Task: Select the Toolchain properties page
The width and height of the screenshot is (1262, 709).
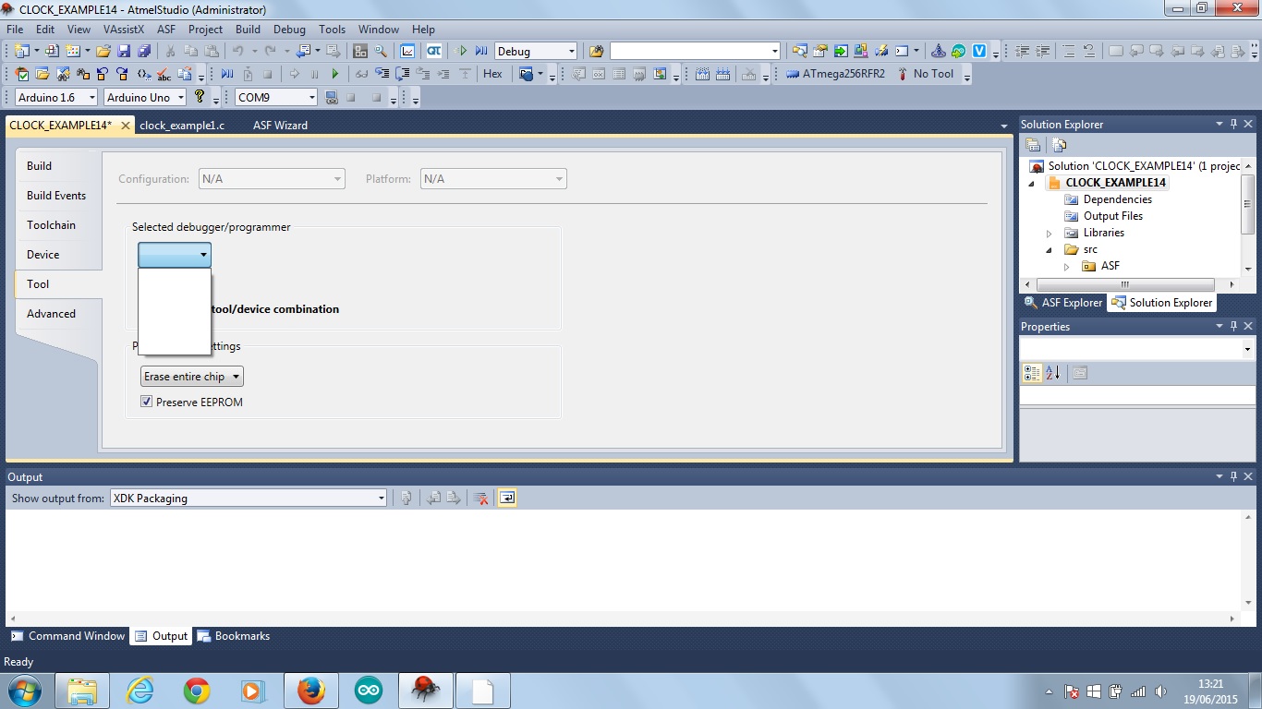Action: 51,225
